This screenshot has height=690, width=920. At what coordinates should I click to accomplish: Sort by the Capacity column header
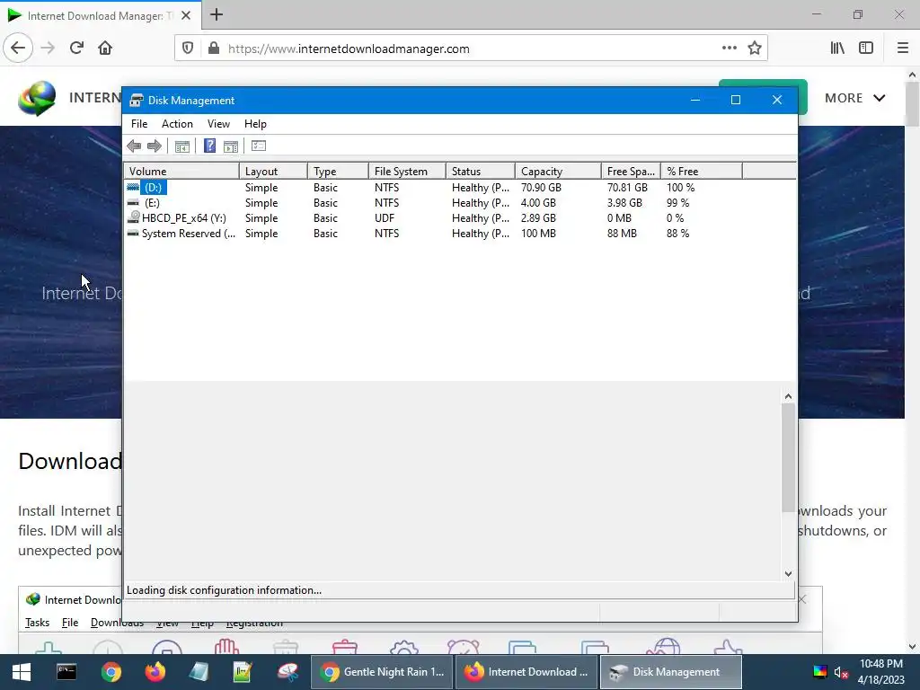(x=558, y=172)
